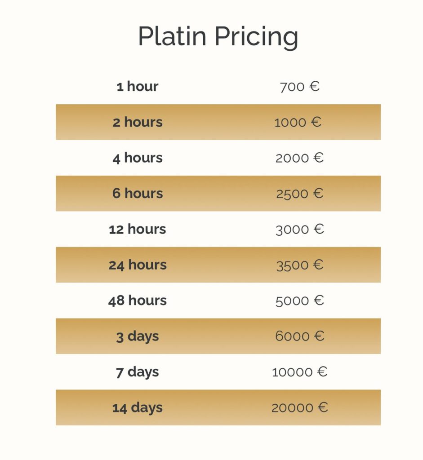Select the 12 hours duration label
Viewport: 423px width, 460px height.
point(138,229)
